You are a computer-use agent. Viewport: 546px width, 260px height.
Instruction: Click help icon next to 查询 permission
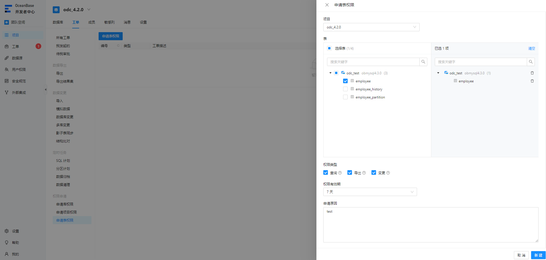(340, 173)
